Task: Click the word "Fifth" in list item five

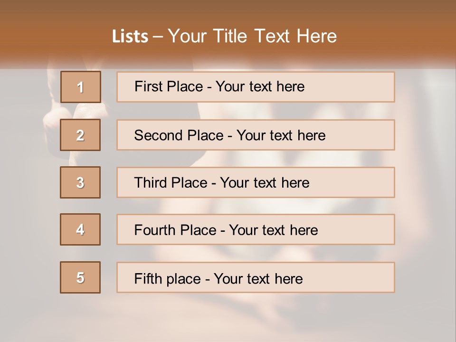Action: pos(147,278)
